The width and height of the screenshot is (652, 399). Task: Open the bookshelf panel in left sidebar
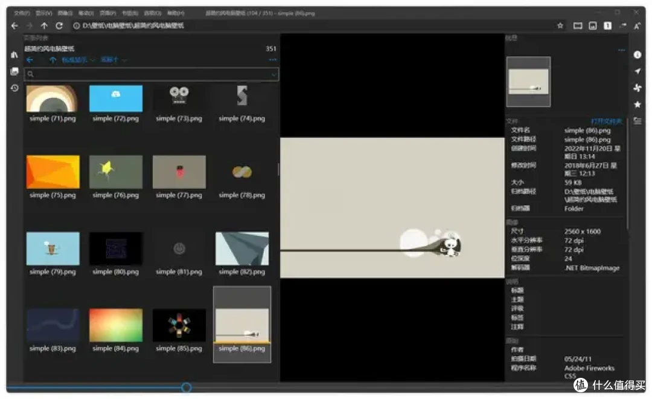click(14, 55)
